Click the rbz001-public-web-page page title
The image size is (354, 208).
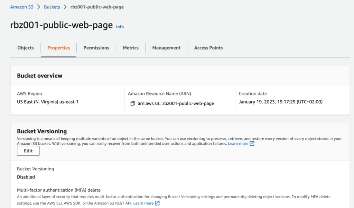tap(62, 25)
